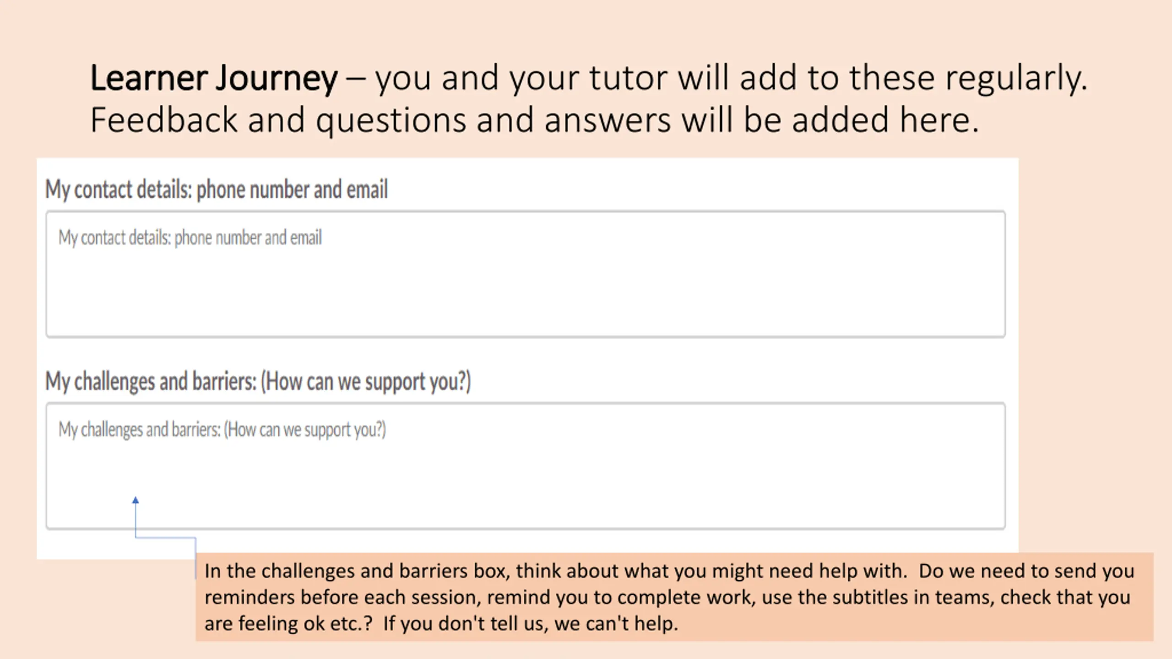
Task: Click the sentence 'If you don't tell us'
Action: pyautogui.click(x=465, y=624)
